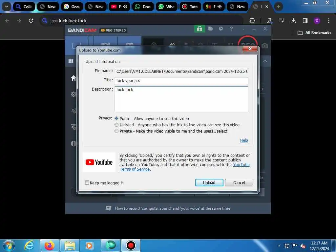Click the Bandicam lock icon

click(x=199, y=29)
